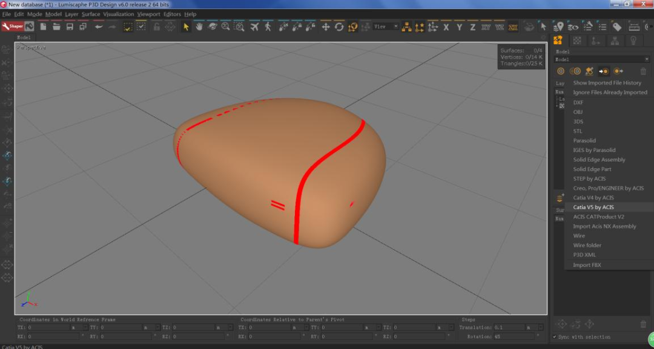The height and width of the screenshot is (349, 654).
Task: Choose Catia V5 by ACIS
Action: click(593, 207)
